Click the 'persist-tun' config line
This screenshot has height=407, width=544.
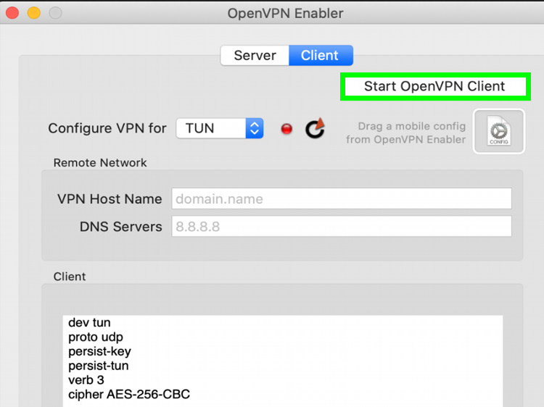tap(99, 366)
